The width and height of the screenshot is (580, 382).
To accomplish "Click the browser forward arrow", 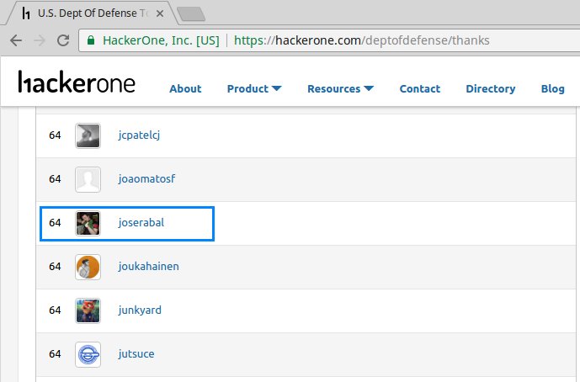I will tap(40, 40).
